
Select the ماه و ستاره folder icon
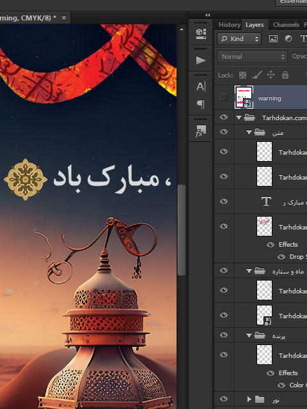click(260, 271)
